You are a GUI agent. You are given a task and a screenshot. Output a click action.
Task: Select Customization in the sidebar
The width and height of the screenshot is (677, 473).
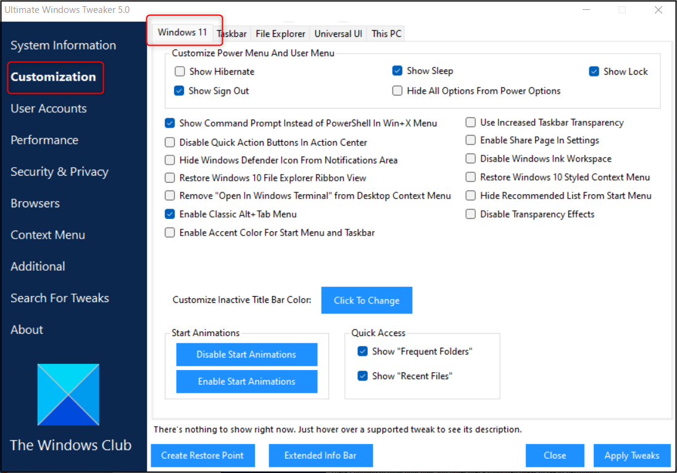[53, 77]
